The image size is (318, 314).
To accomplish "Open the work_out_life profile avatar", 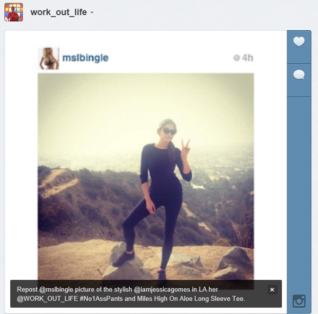I will (x=14, y=12).
